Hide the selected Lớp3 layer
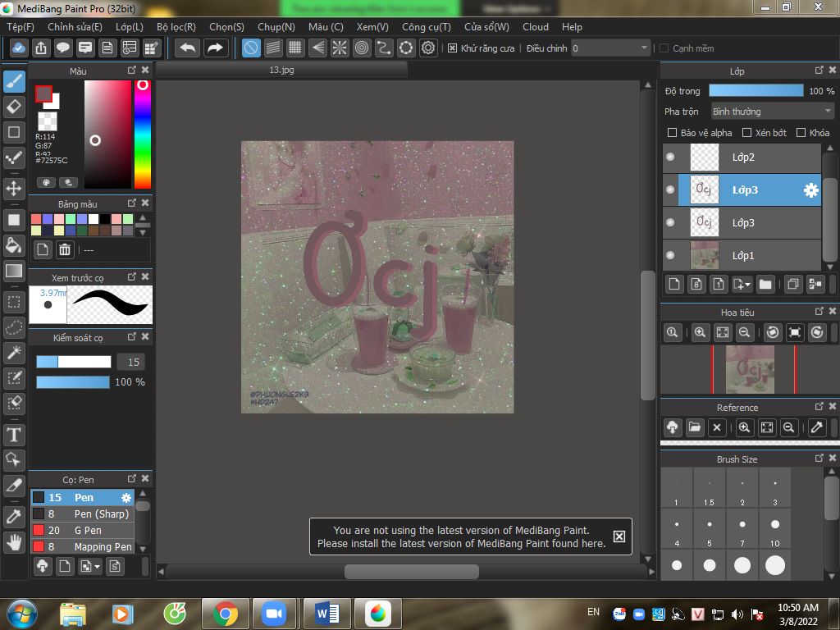This screenshot has height=630, width=840. tap(670, 189)
